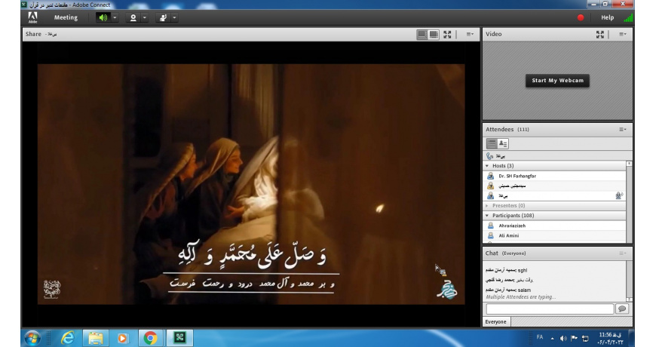Click the avatar icon next to Ali Amini
The height and width of the screenshot is (347, 656).
tap(490, 235)
